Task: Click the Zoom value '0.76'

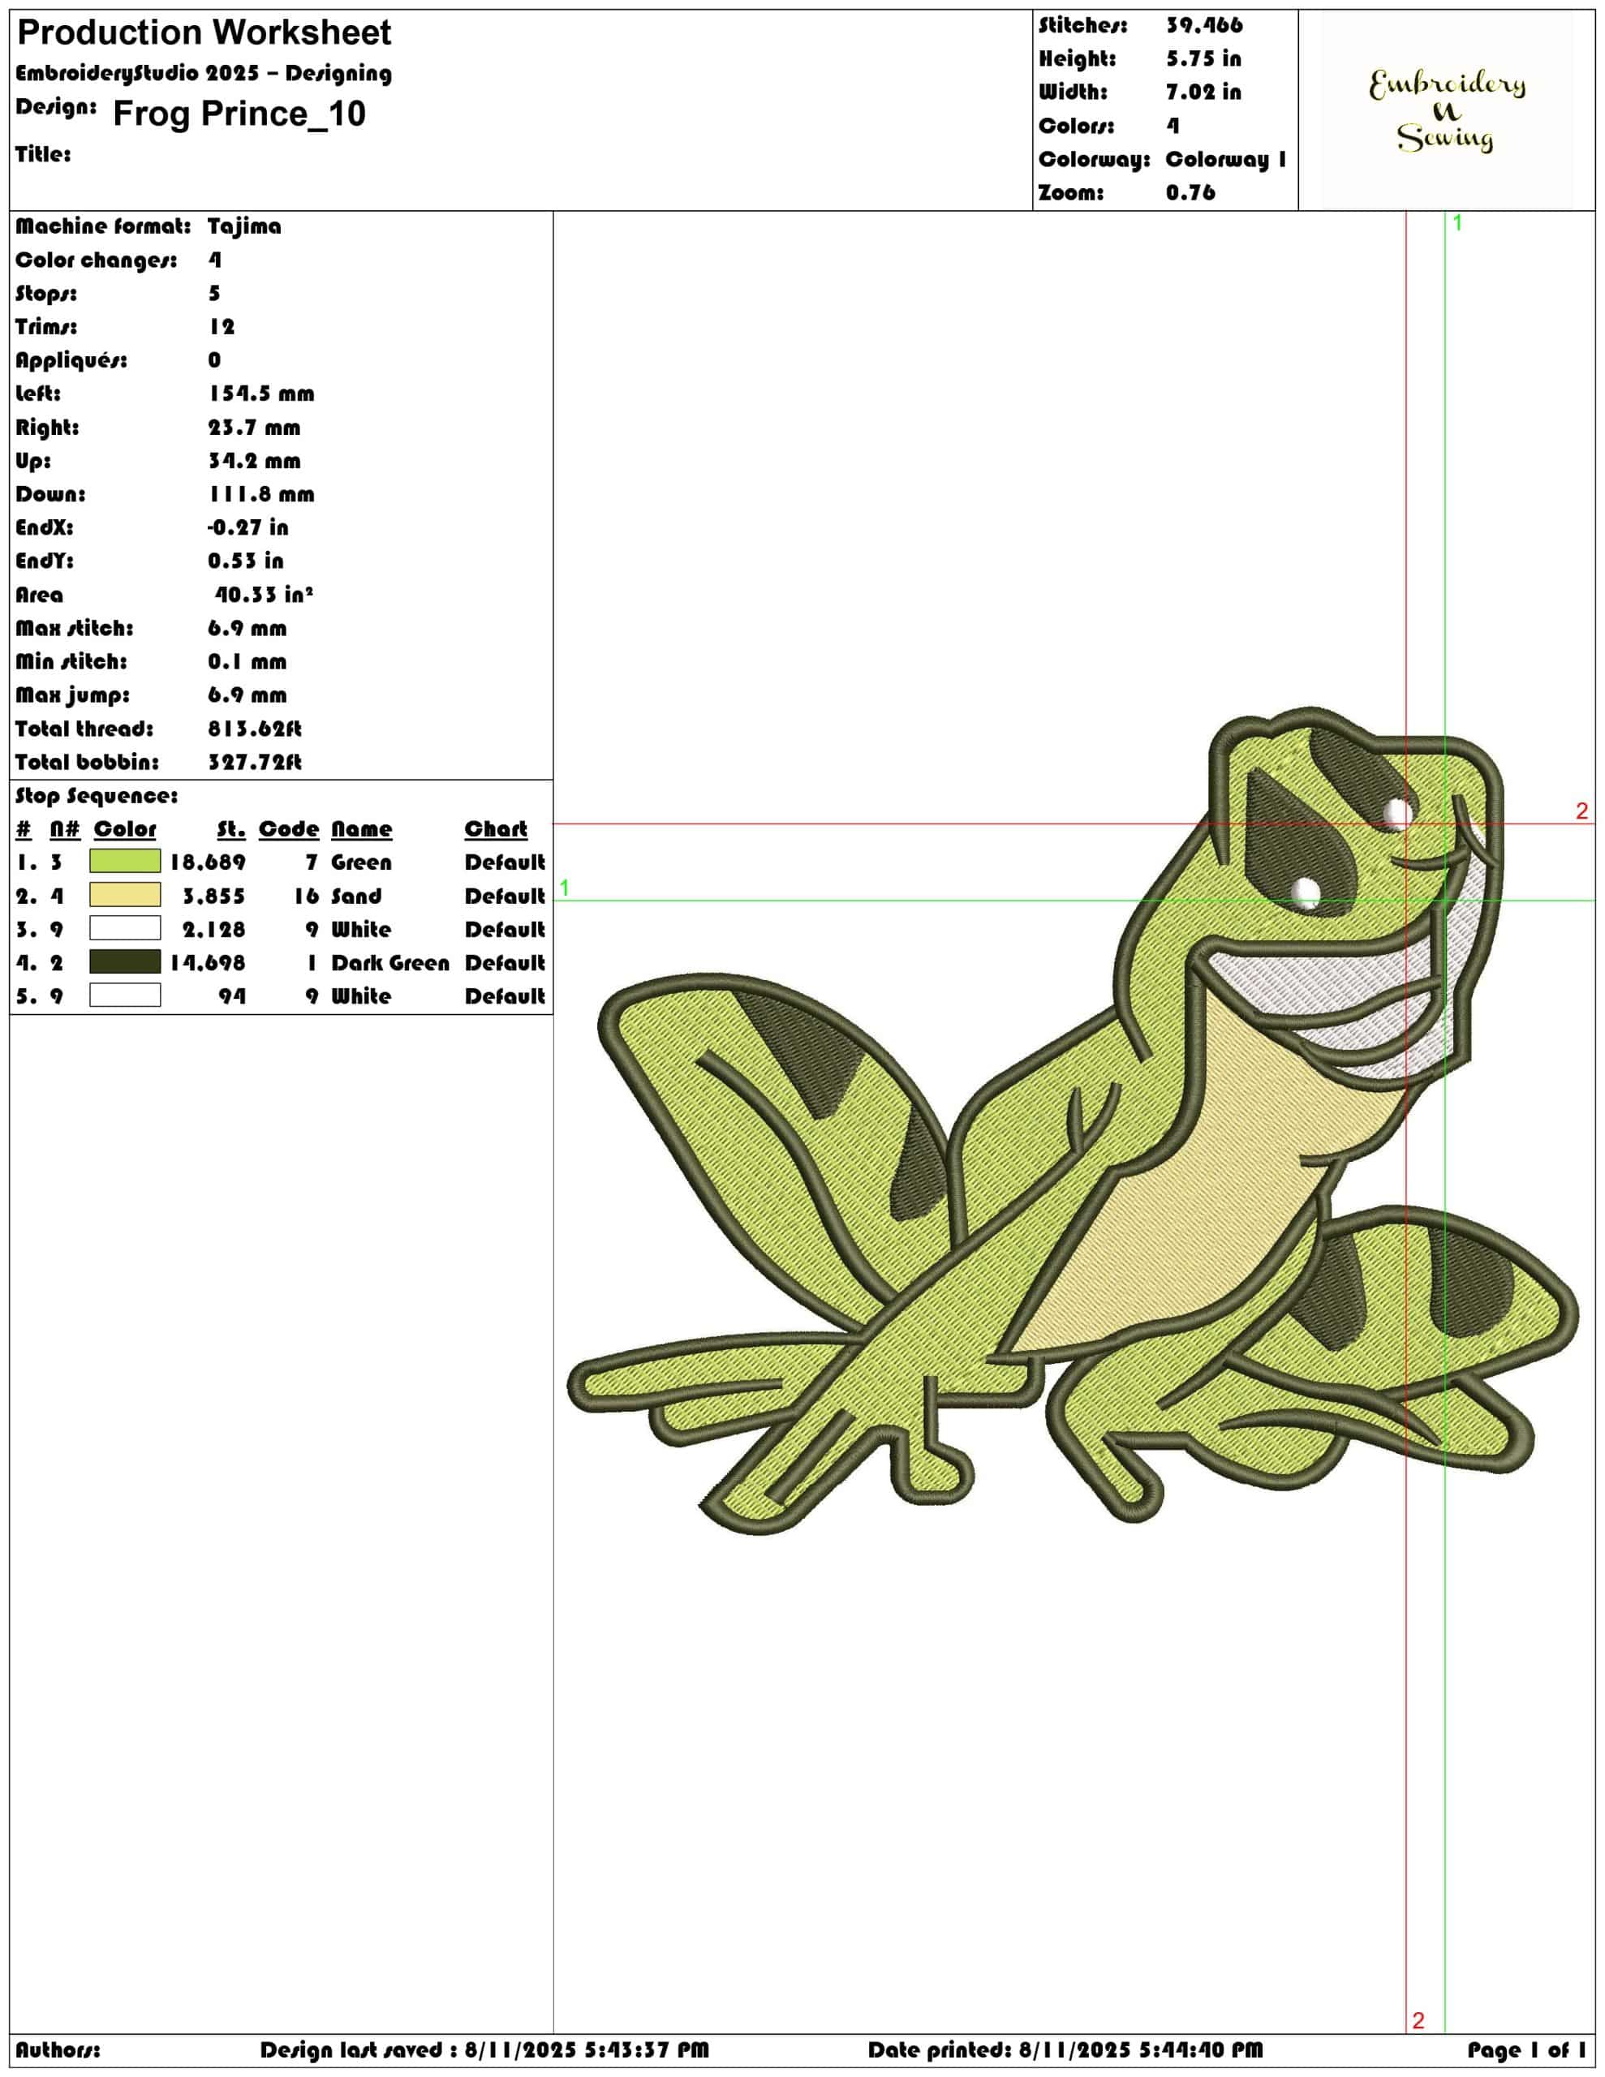Action: 1190,192
